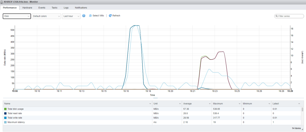
Task: Expand Latest column header menu
Action: tap(299, 104)
